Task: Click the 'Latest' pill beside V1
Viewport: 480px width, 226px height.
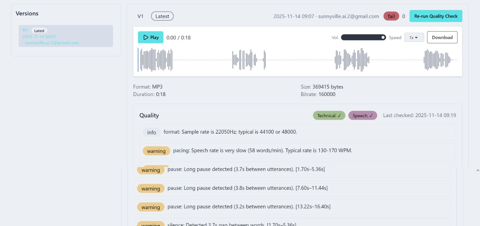Action: click(x=162, y=16)
